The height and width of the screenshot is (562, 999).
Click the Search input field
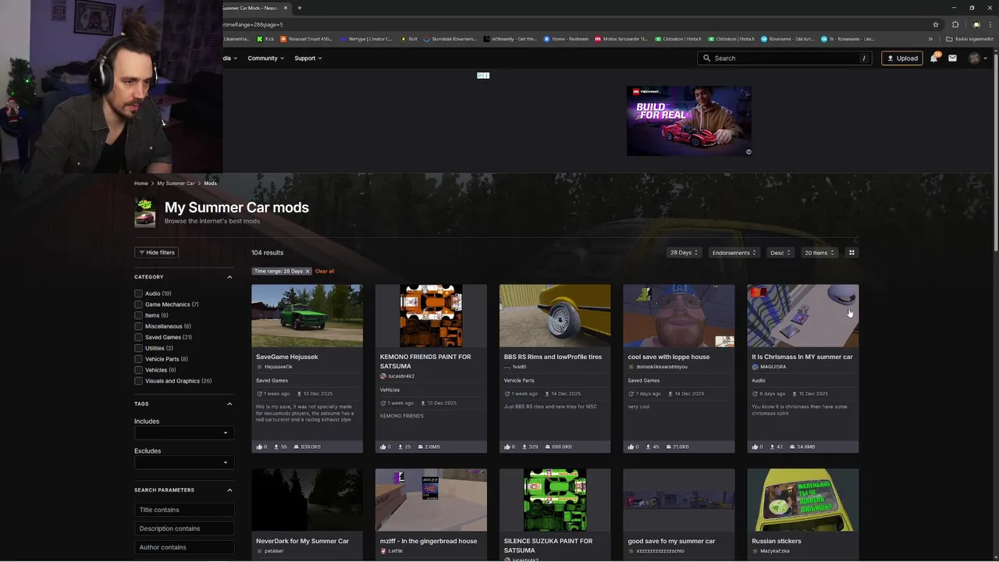[x=784, y=58]
